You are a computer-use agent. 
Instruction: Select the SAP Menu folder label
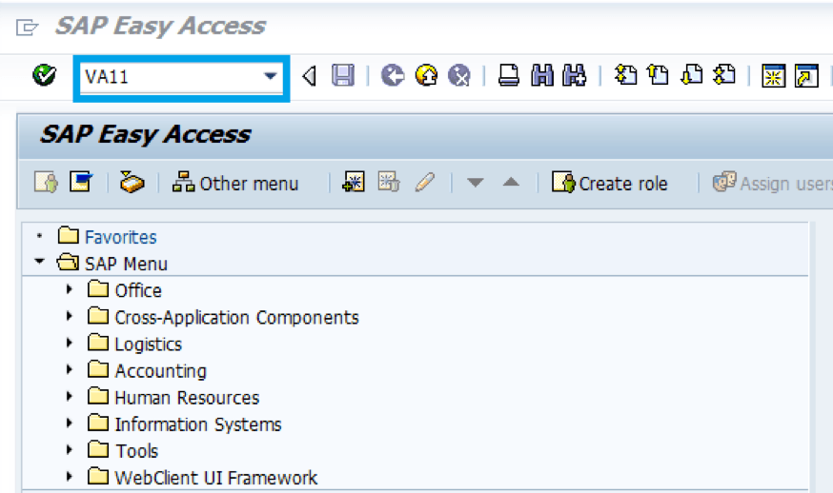(x=126, y=265)
